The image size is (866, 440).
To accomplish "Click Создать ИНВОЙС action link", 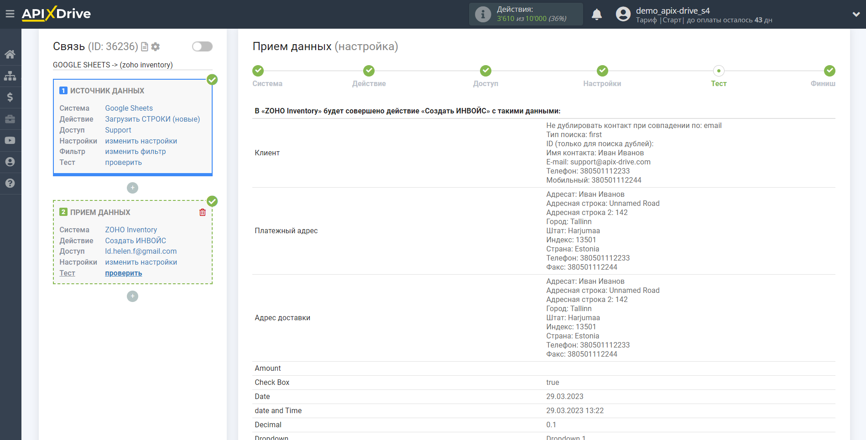I will [x=136, y=240].
